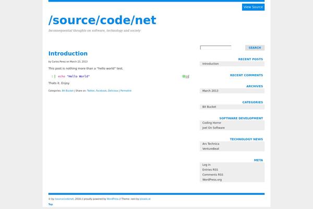Click the Archives sidebar heading
This screenshot has height=209, width=313.
255,86
